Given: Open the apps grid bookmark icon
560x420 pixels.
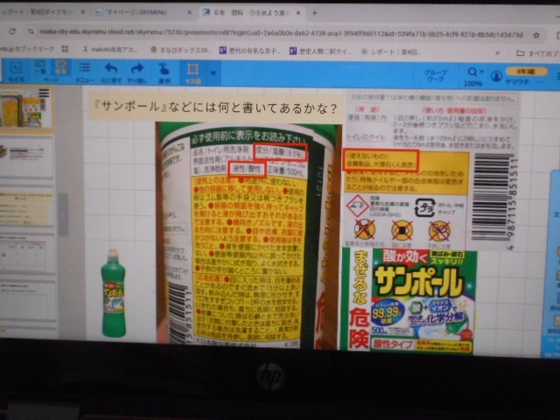Looking at the screenshot, I should point(65,48).
